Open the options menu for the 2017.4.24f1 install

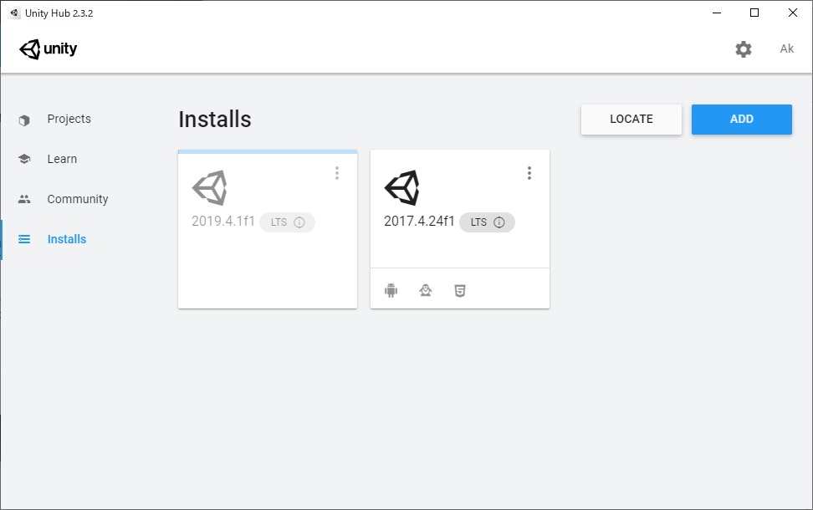[529, 173]
